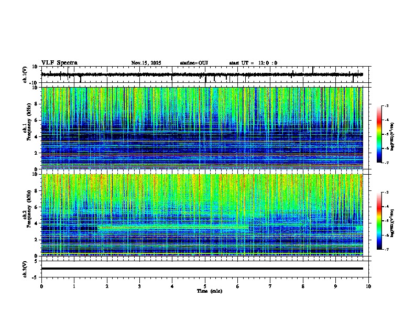415x321 pixels.
Task: Click the "-7" label on ch.2 color bar
Action: pyautogui.click(x=387, y=249)
